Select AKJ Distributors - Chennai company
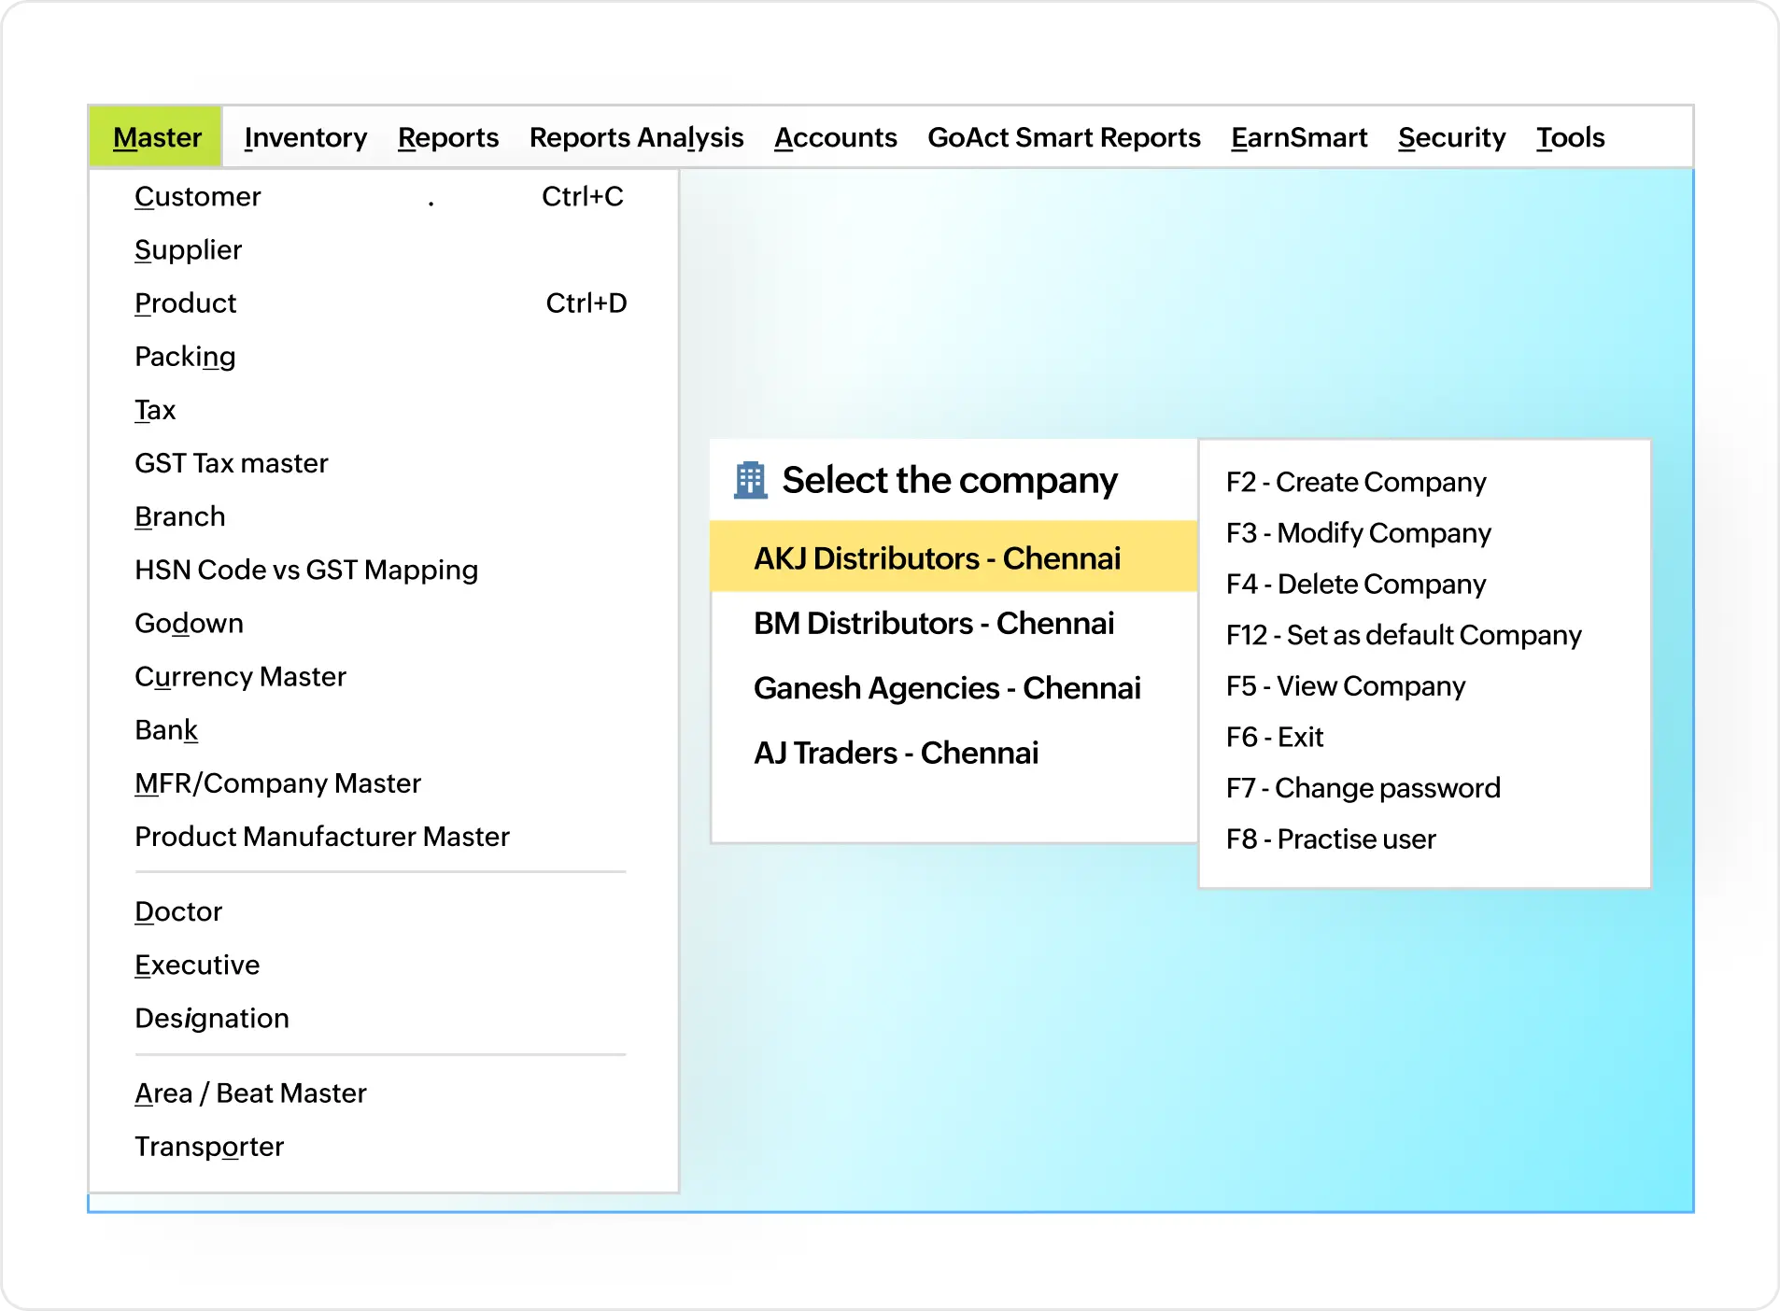Image resolution: width=1780 pixels, height=1311 pixels. (936, 557)
